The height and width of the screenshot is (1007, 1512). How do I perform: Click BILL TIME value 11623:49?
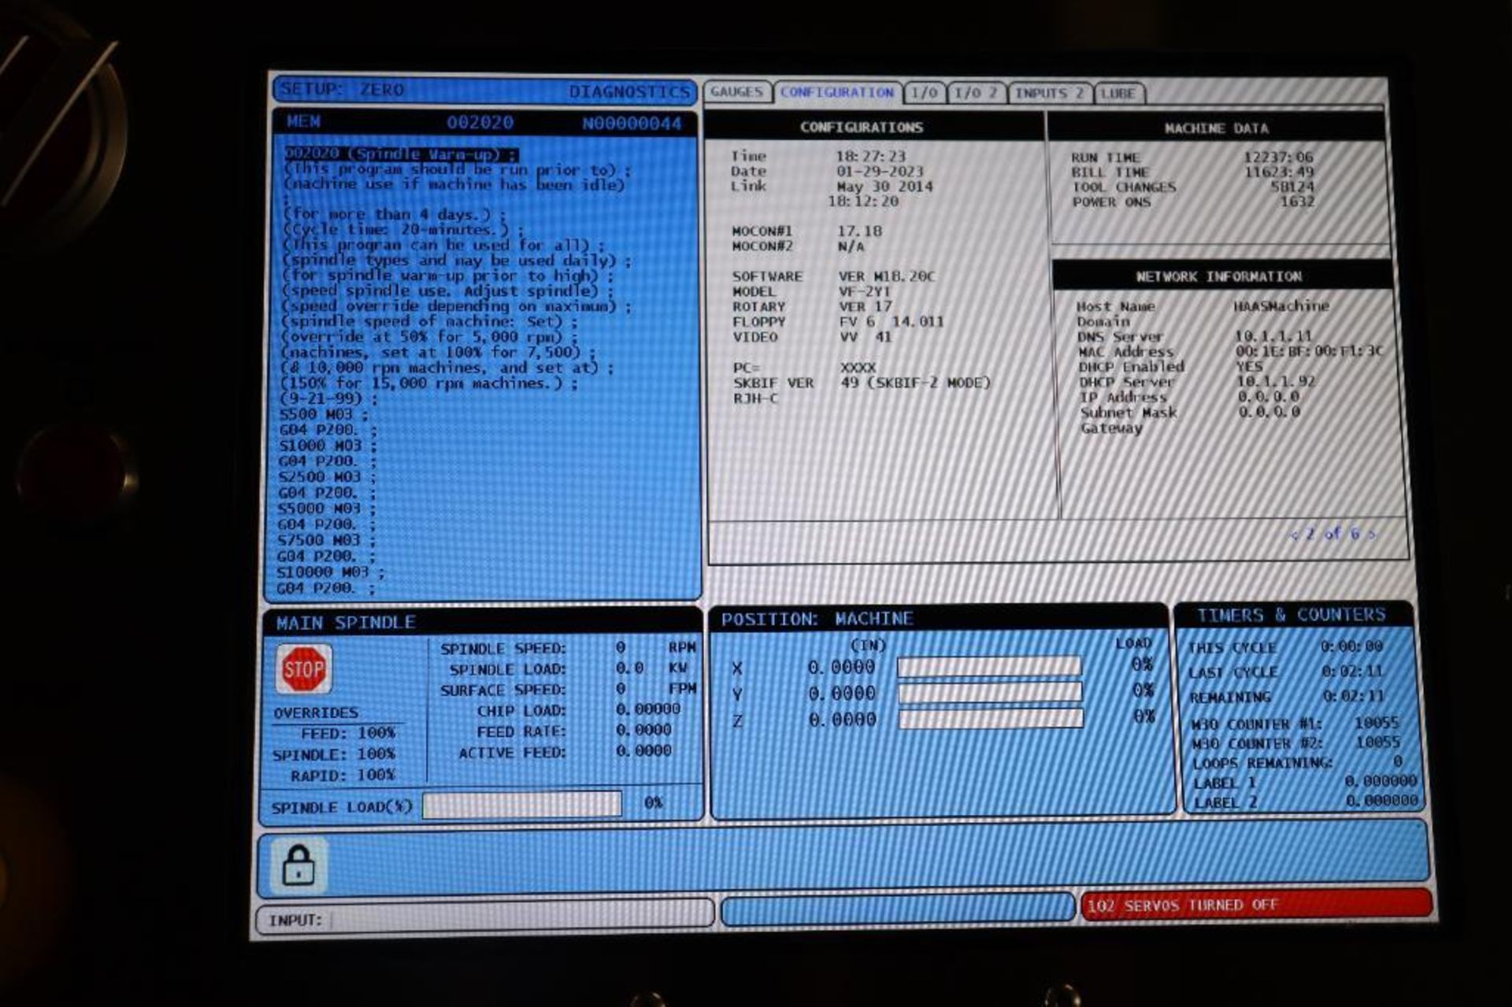click(1278, 172)
